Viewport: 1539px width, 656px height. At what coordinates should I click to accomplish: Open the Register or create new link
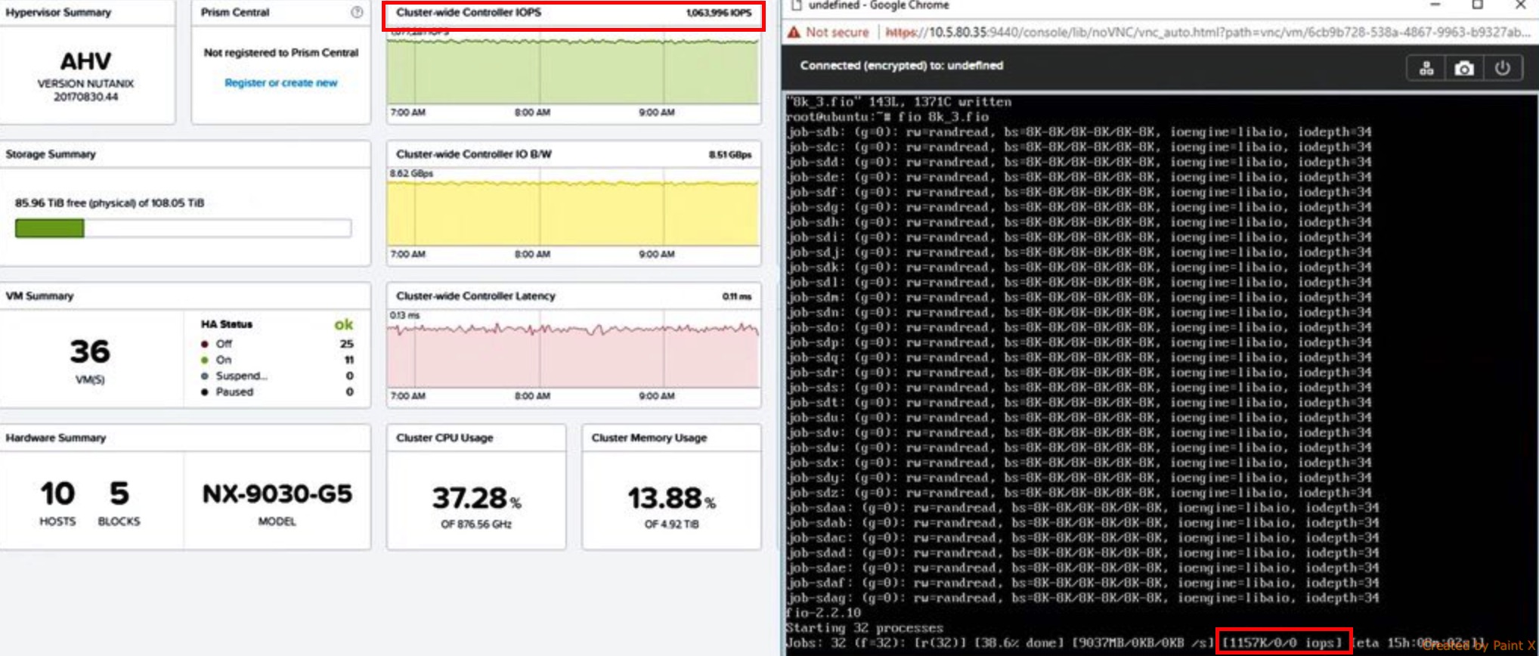point(280,82)
